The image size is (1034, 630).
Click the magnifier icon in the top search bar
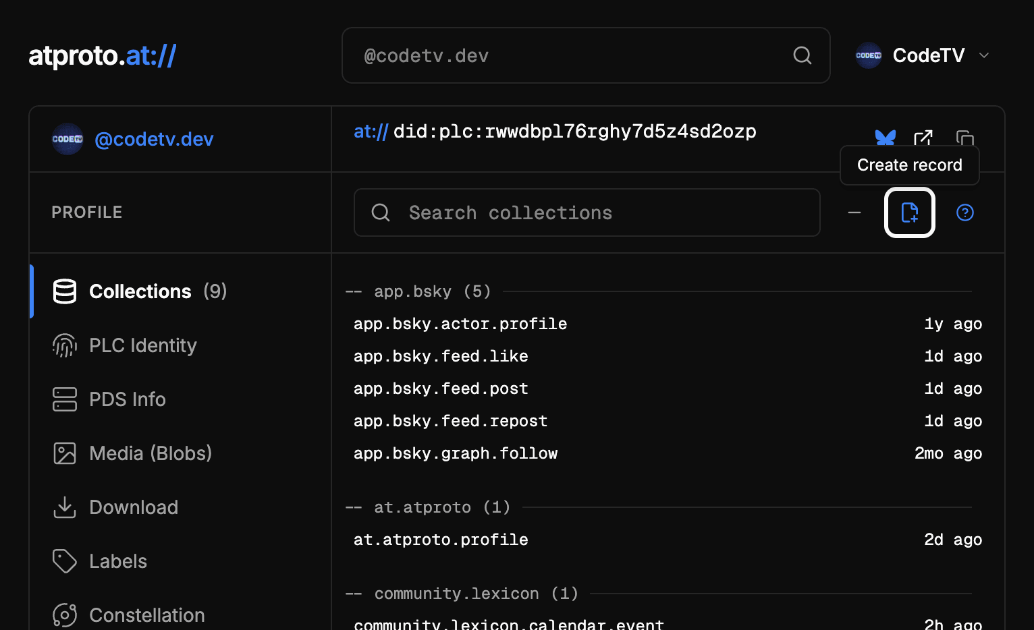(802, 55)
